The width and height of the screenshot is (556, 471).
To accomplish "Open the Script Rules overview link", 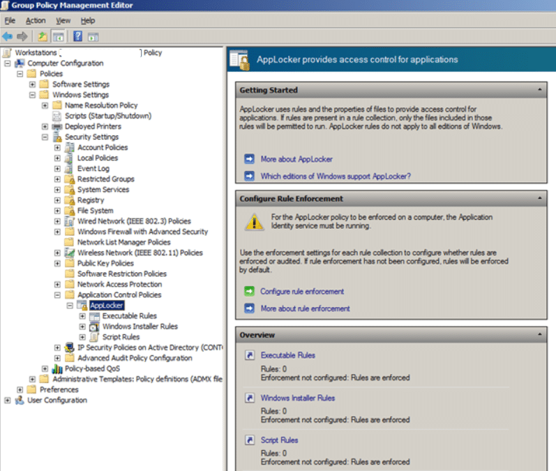I will (x=279, y=440).
